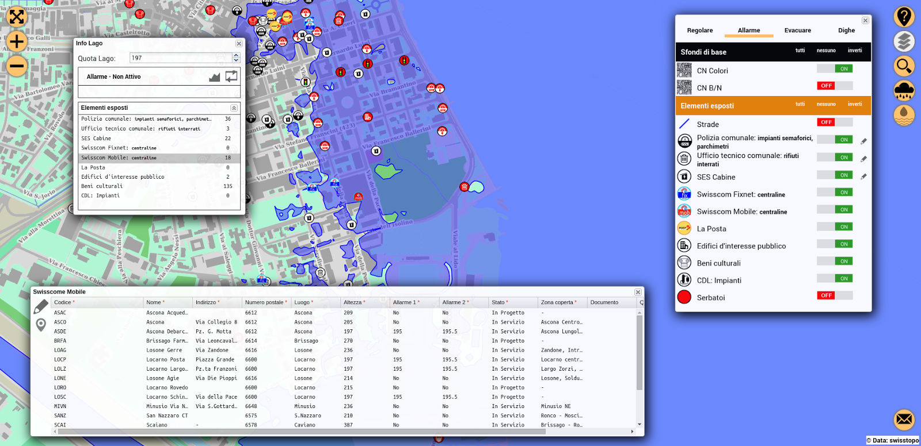Toggle the CN B/N base layer switch
Screen dimensions: 921x446
pyautogui.click(x=835, y=86)
